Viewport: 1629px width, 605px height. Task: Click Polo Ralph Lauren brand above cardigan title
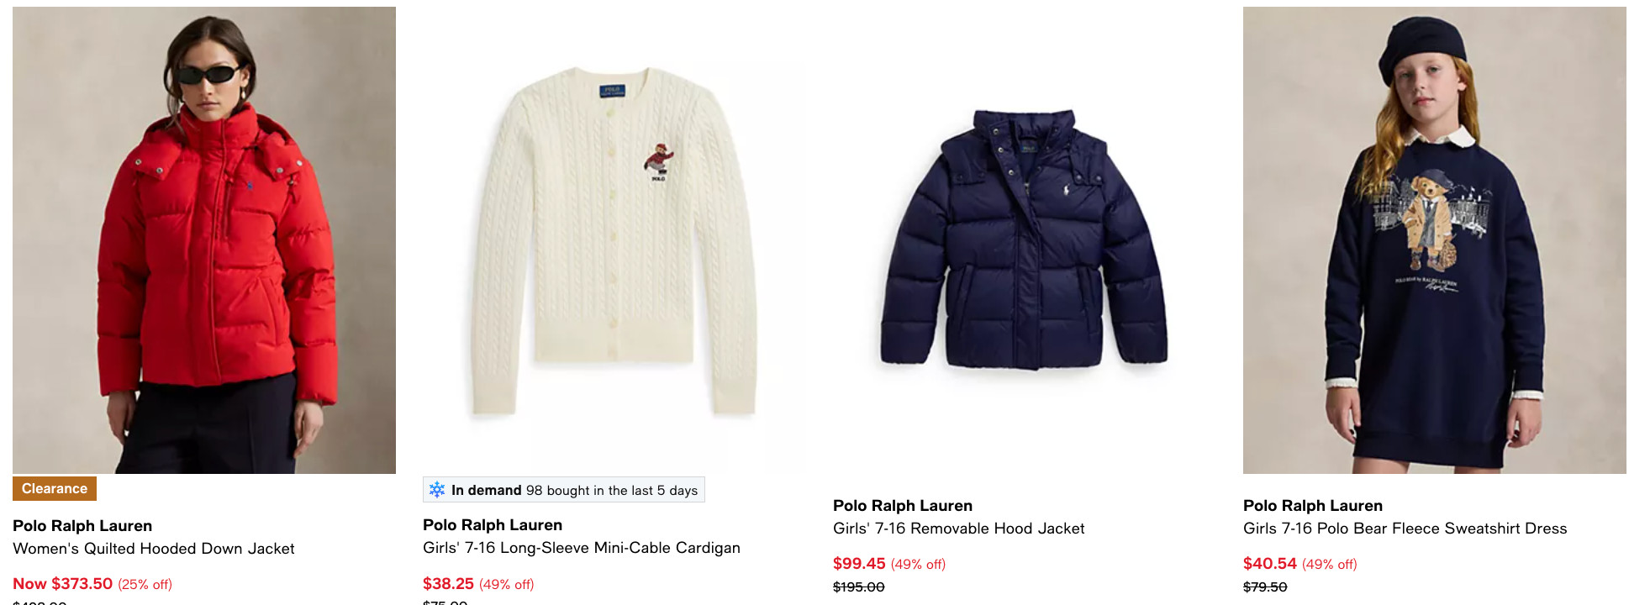pos(493,525)
